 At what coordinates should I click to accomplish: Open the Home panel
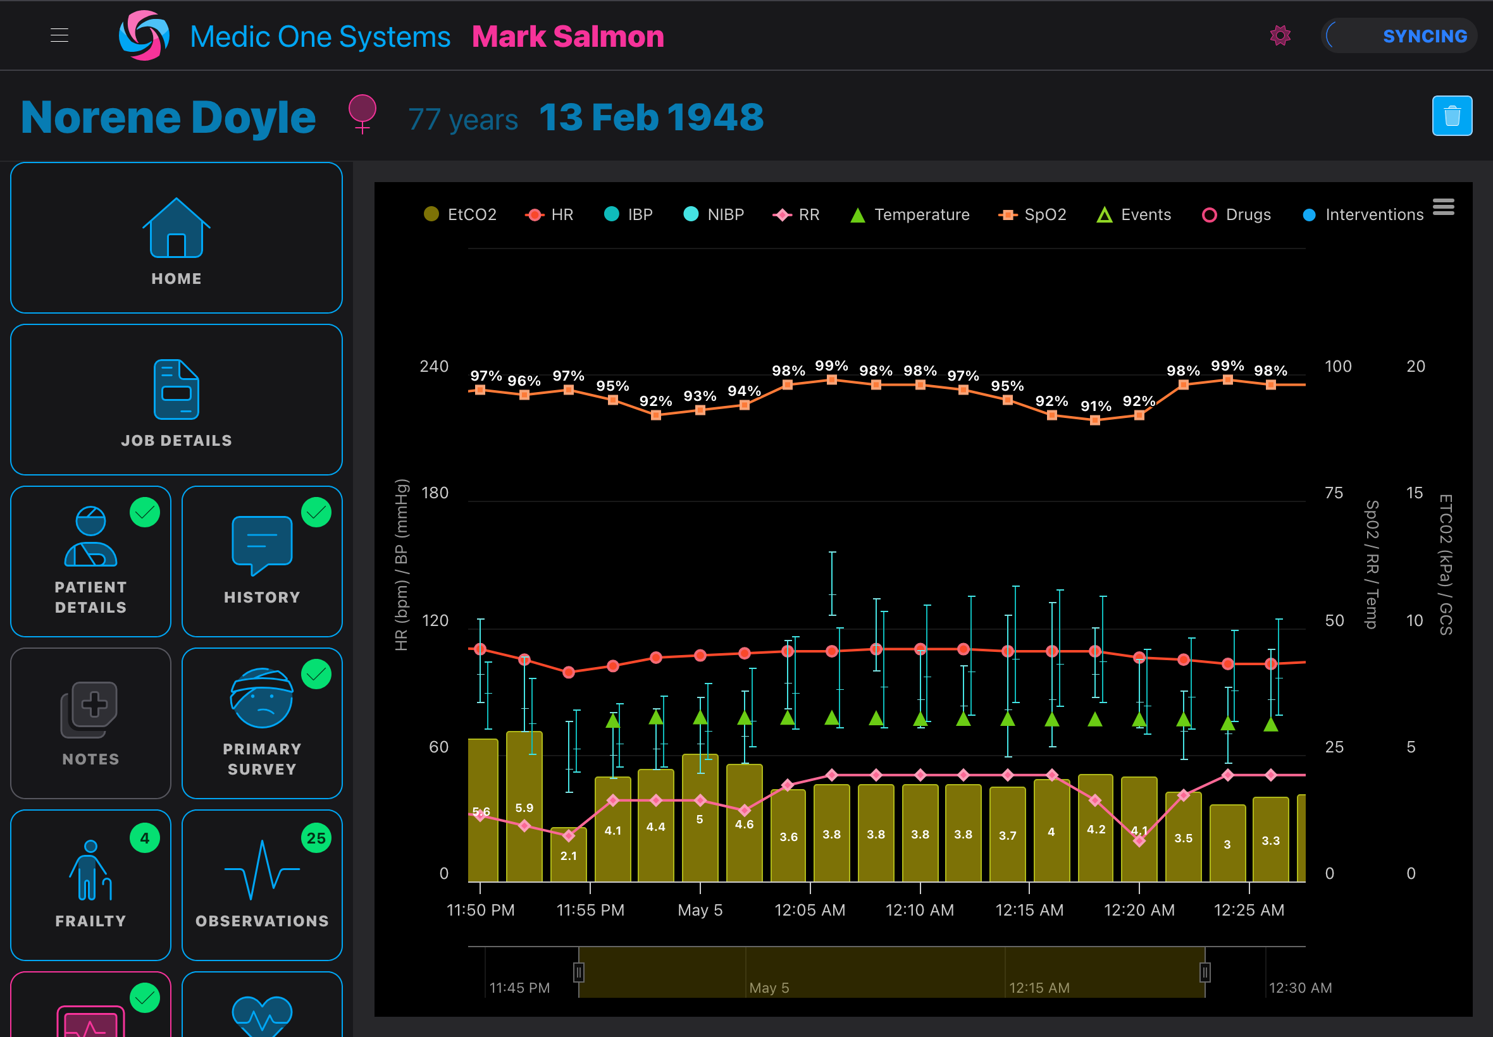pos(175,238)
